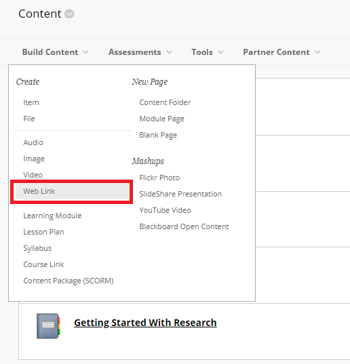Select Content Folder under New Page

pos(165,102)
